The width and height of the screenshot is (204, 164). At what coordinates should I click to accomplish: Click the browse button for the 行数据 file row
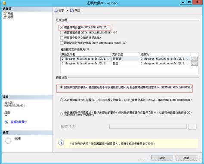point(194,59)
